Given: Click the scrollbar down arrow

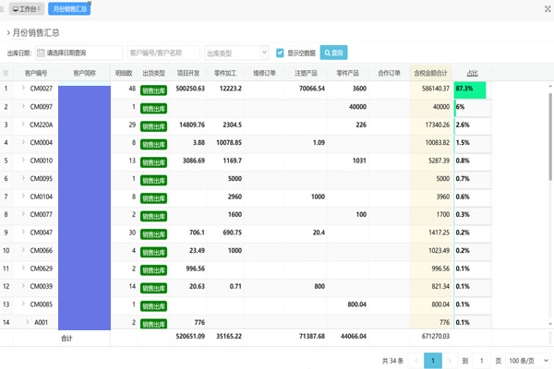Looking at the screenshot, I should coord(550,324).
